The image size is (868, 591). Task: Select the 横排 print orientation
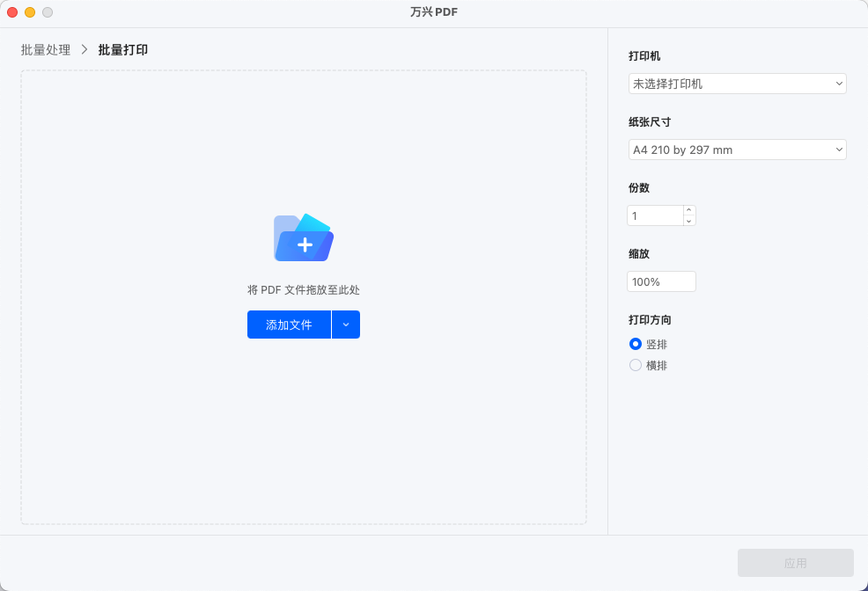(636, 365)
